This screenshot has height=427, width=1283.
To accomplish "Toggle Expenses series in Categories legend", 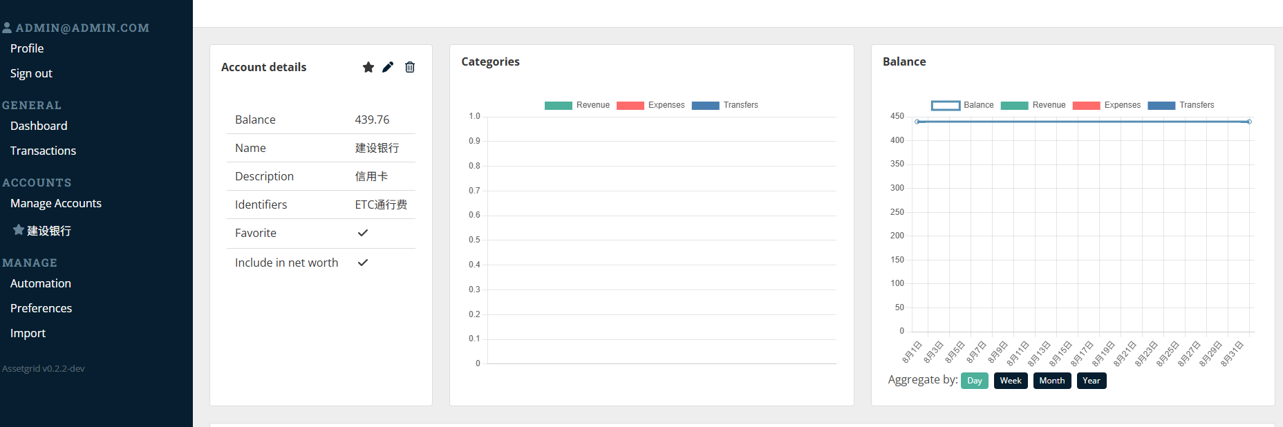I will (650, 105).
